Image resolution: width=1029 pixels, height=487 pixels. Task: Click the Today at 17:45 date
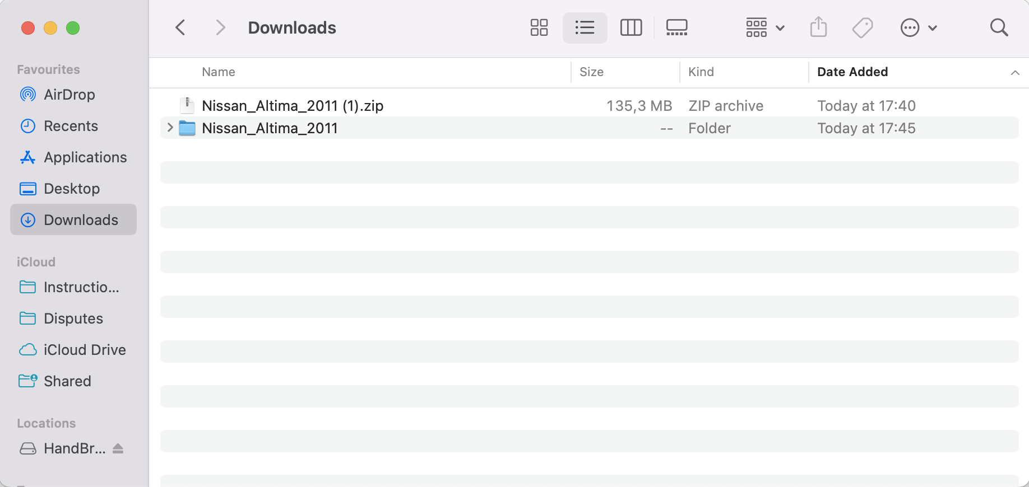point(866,128)
